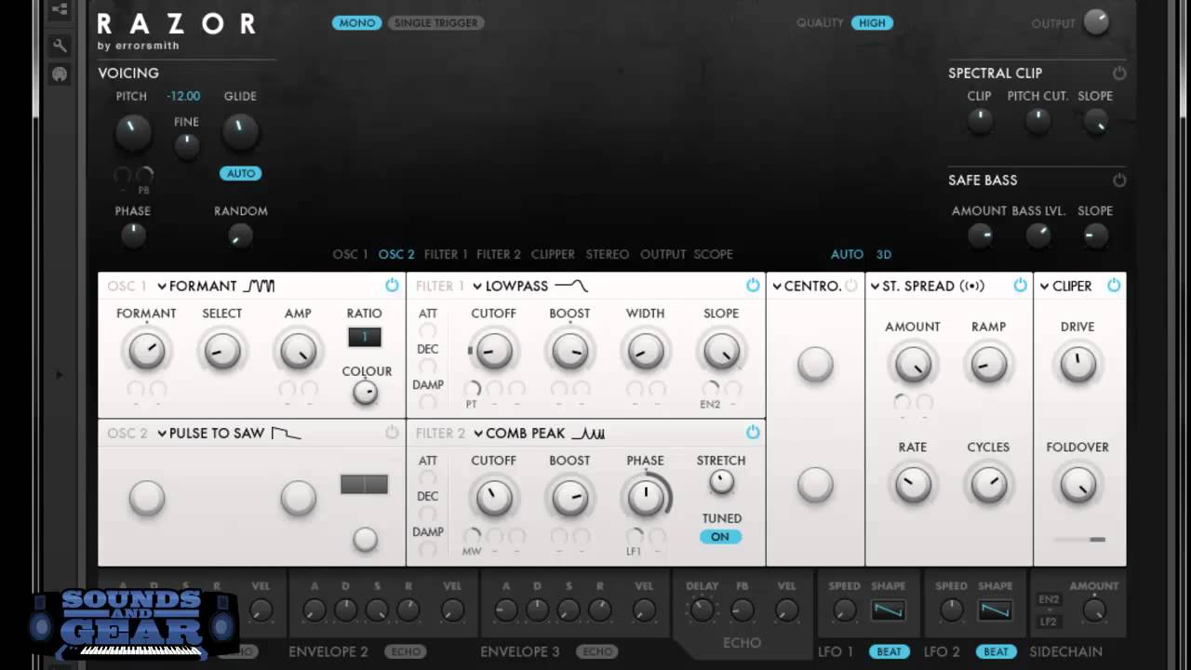Click the EN2 sidechain source selector
This screenshot has width=1191, height=670.
1048,599
